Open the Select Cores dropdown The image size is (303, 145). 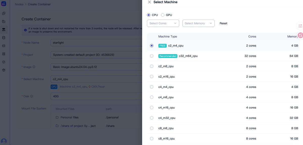coord(163,23)
